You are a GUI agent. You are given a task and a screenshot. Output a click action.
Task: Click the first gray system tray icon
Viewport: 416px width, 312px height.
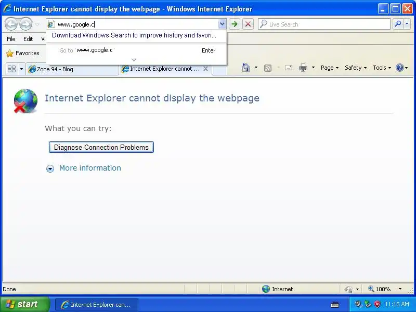tap(358, 304)
